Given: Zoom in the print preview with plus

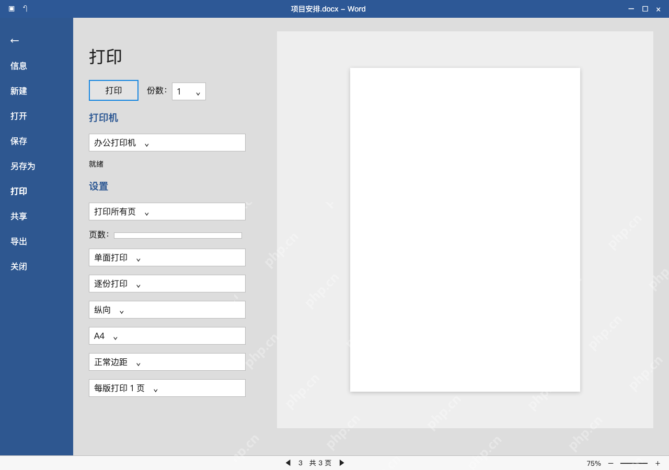Looking at the screenshot, I should point(658,463).
